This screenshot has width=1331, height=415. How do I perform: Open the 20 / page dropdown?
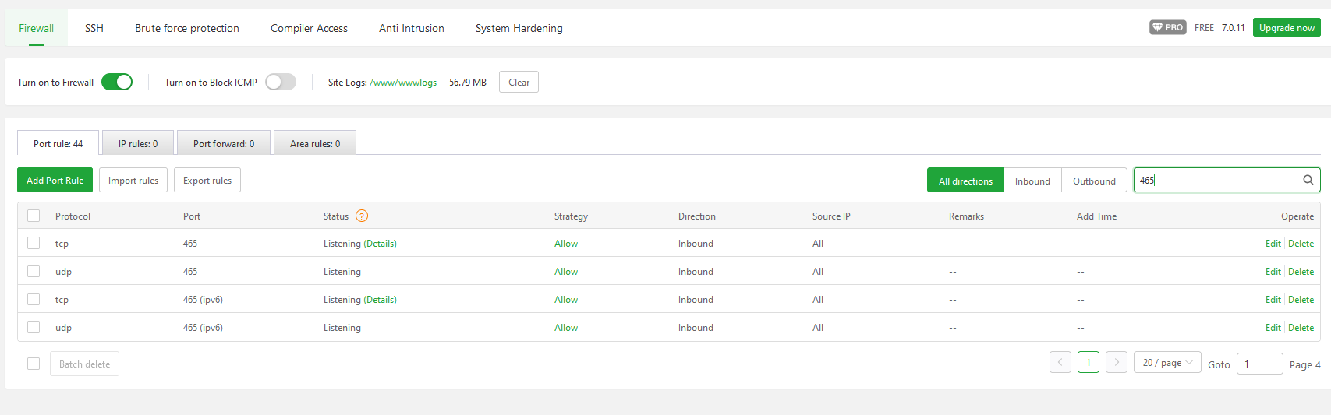coord(1167,363)
